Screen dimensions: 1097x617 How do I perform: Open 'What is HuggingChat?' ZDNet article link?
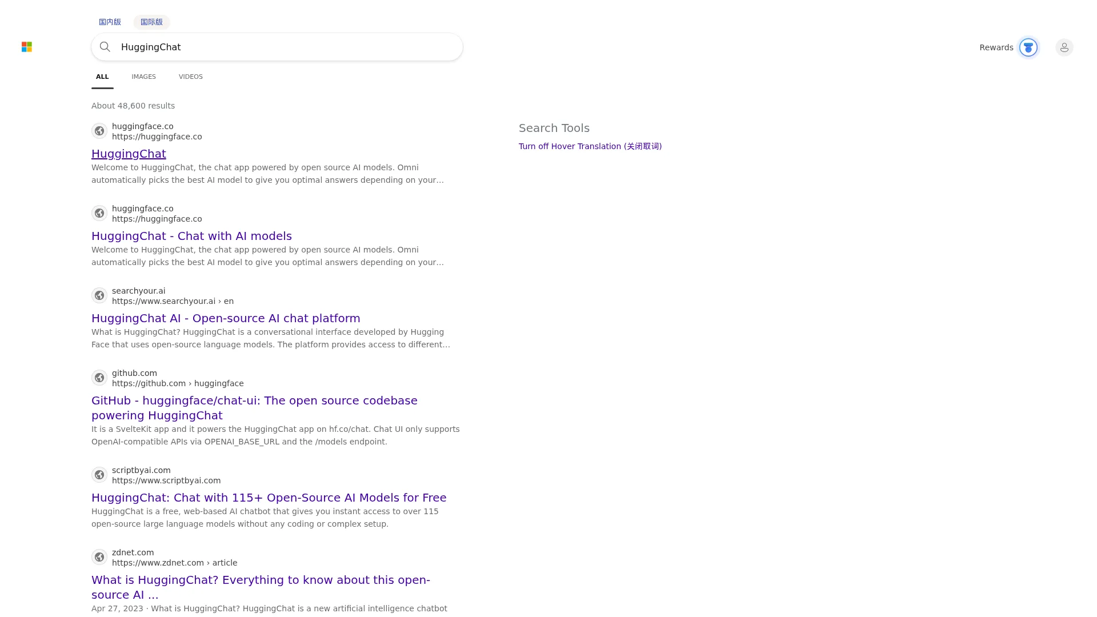(x=261, y=587)
